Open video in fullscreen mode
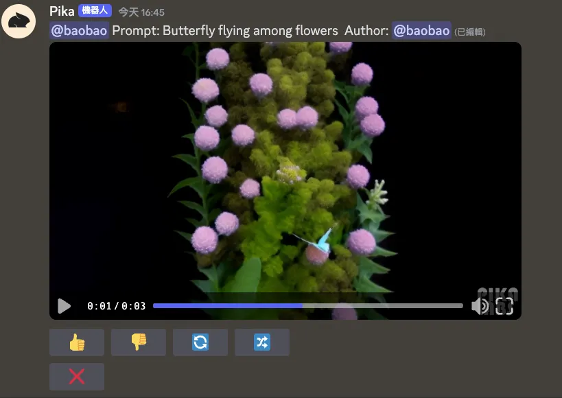This screenshot has height=398, width=562. tap(504, 306)
